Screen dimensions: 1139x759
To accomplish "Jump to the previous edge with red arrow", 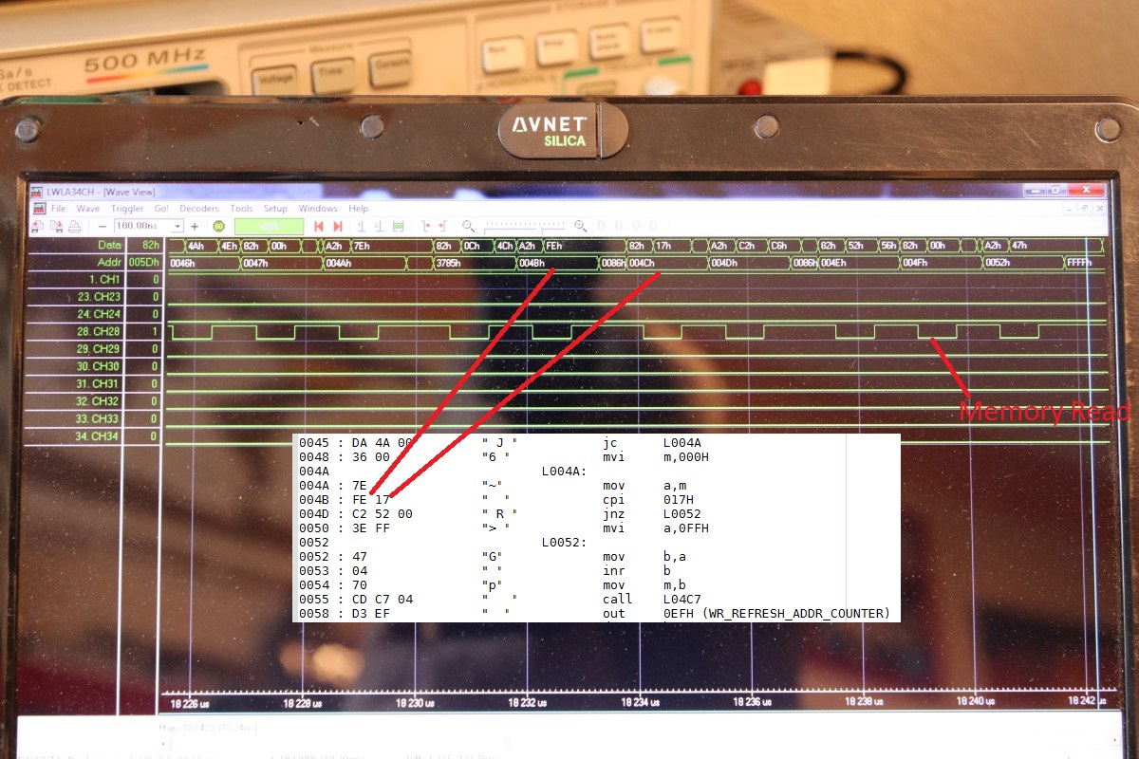I will 319,227.
